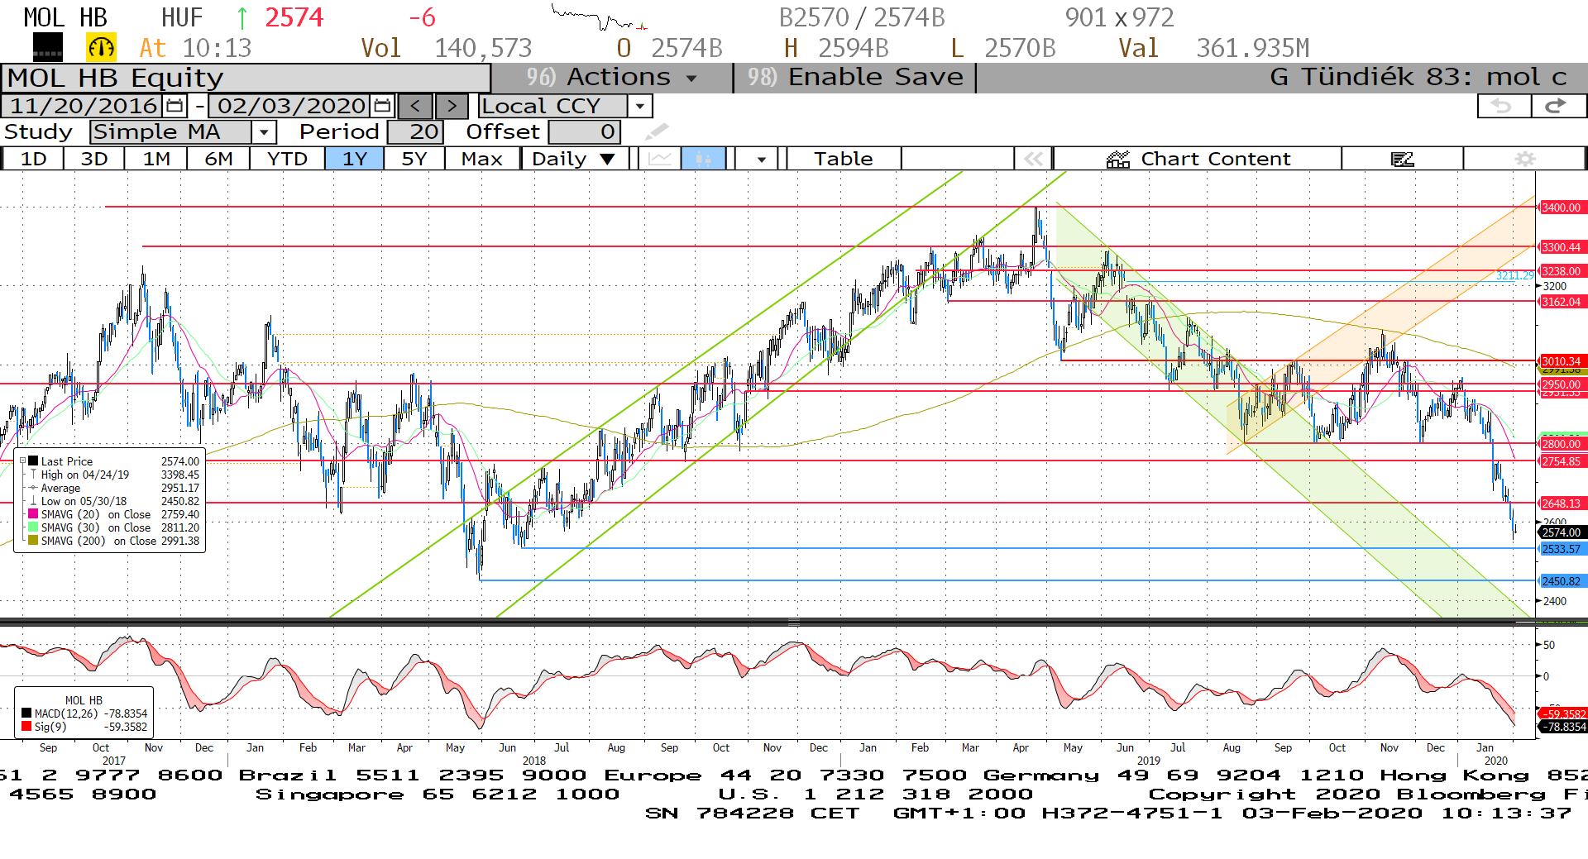Click the end date field 02/03/2020
The image size is (1588, 859).
(x=291, y=106)
